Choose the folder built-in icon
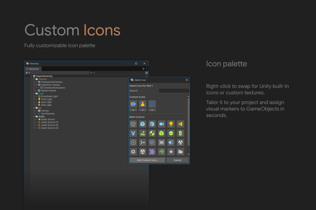 tap(181, 152)
